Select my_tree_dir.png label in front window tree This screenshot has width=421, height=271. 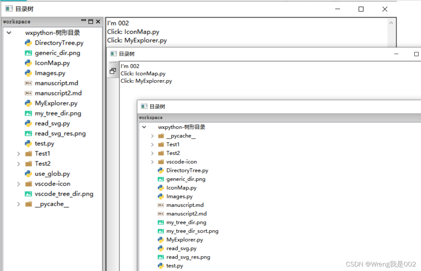tap(186, 222)
